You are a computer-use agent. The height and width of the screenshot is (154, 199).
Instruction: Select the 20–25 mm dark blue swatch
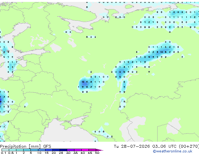pos(56,150)
